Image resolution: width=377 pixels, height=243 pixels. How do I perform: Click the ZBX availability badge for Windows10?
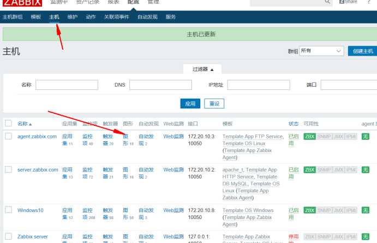click(x=309, y=210)
